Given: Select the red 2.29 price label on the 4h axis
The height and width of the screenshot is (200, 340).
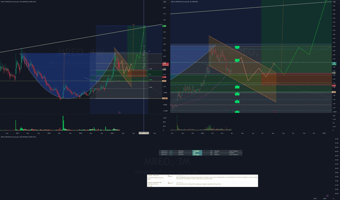Looking at the screenshot, I should (334, 85).
